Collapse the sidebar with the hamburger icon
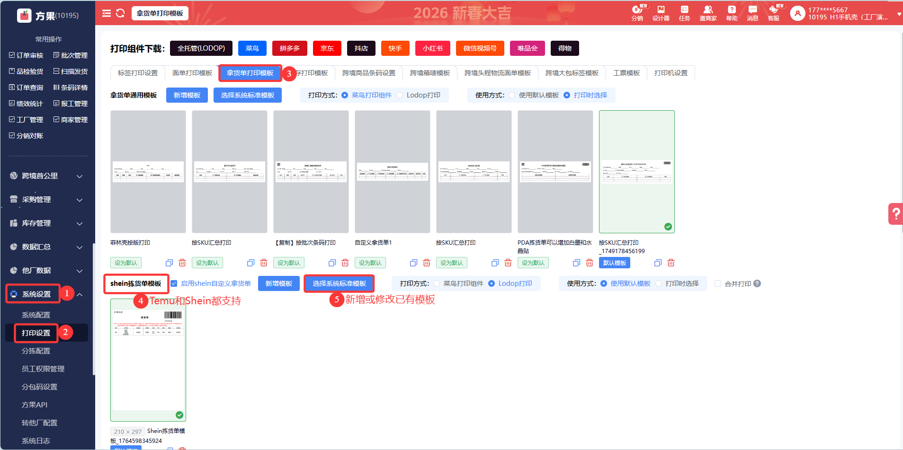This screenshot has height=450, width=903. 107,13
